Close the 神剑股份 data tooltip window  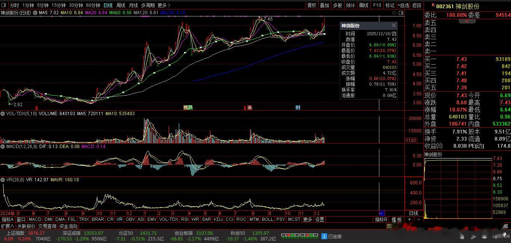coord(394,25)
